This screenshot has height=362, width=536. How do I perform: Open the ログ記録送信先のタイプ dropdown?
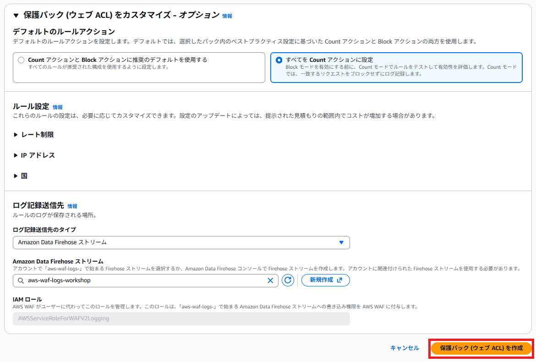click(181, 242)
